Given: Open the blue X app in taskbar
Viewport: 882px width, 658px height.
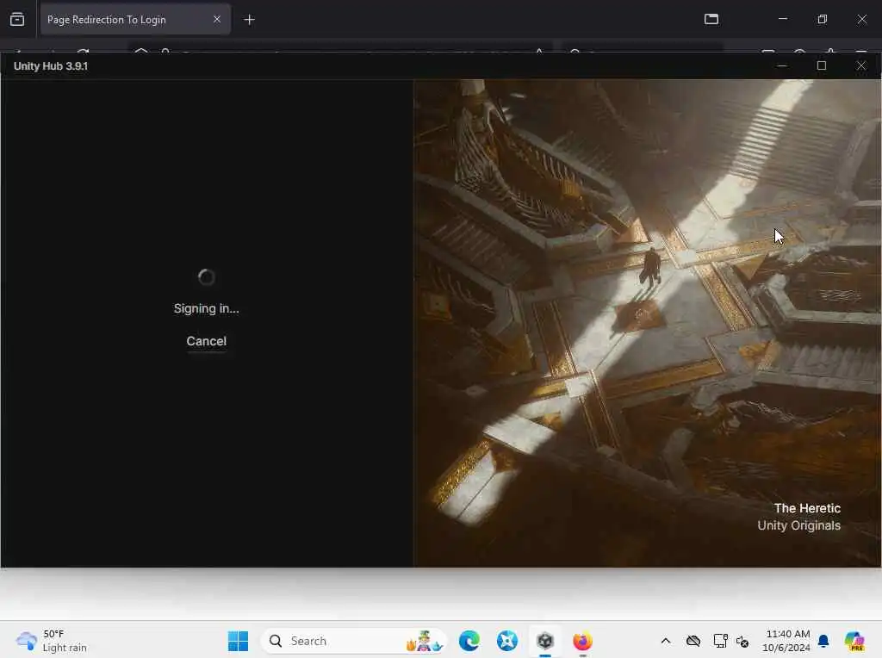Looking at the screenshot, I should pyautogui.click(x=506, y=641).
